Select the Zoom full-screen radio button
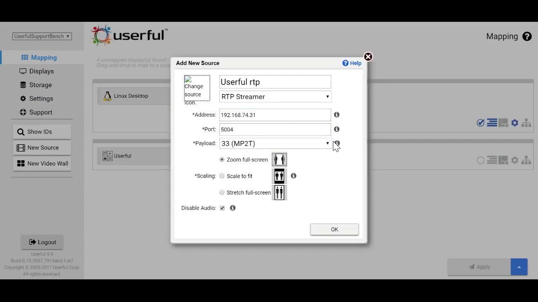Viewport: 538px width, 302px height. click(222, 159)
